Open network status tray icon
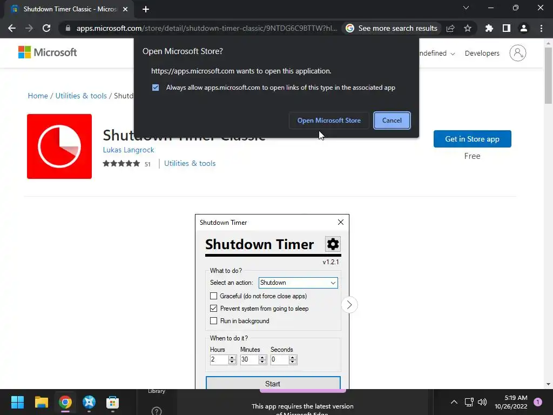 469,402
